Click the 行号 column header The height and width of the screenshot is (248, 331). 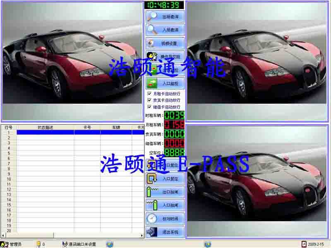coord(9,127)
